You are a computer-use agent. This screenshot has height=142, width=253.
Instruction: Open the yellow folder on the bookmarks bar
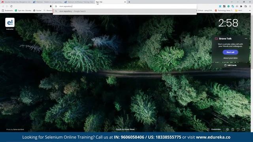(239, 11)
